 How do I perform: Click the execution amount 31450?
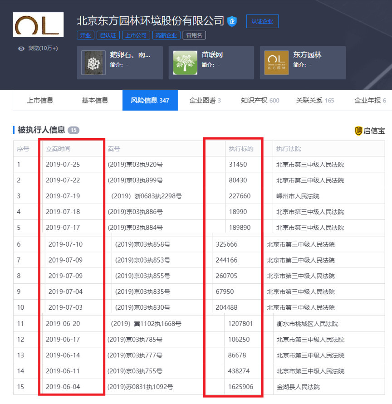[238, 165]
